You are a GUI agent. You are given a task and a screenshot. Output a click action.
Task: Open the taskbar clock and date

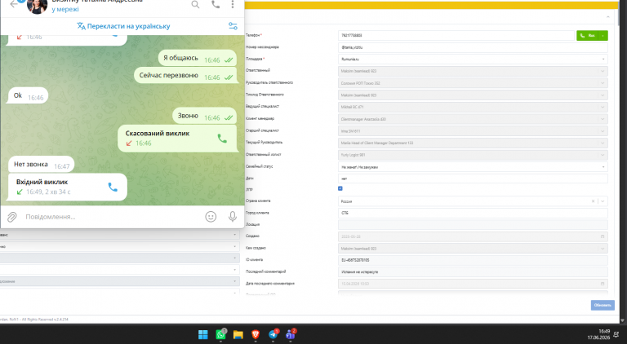coord(598,334)
